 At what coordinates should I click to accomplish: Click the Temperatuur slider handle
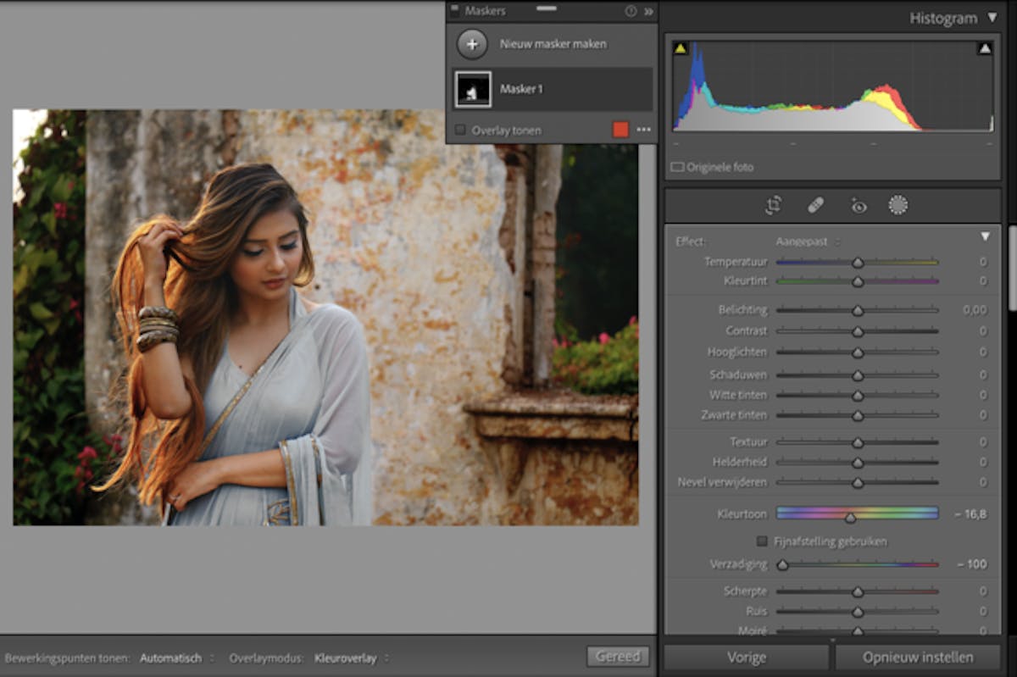click(858, 263)
